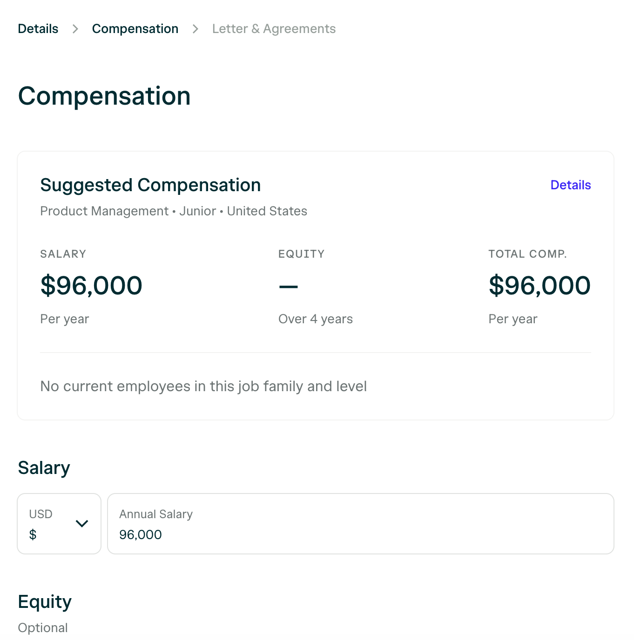
Task: Click the Equity dash placeholder value
Action: point(289,287)
